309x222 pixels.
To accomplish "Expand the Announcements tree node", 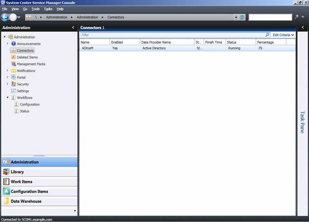I will tap(8, 44).
